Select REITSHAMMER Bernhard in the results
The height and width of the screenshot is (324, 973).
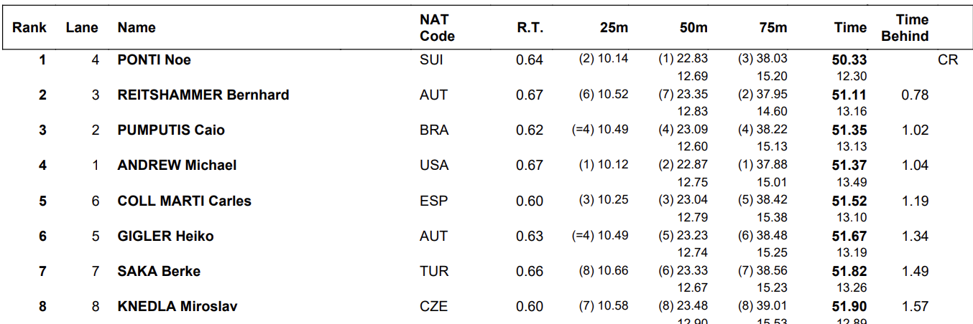tap(203, 95)
